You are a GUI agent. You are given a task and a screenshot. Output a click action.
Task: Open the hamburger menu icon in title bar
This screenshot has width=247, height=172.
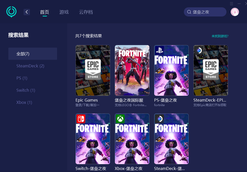tap(232, 4)
